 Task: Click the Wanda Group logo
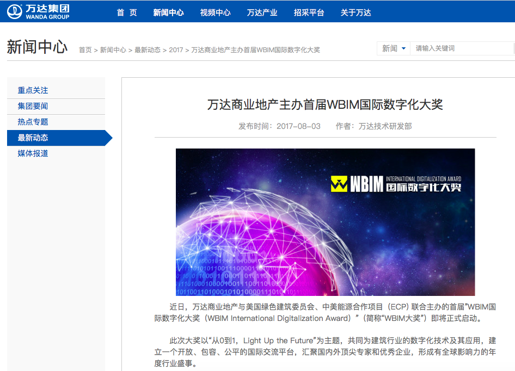pyautogui.click(x=38, y=12)
